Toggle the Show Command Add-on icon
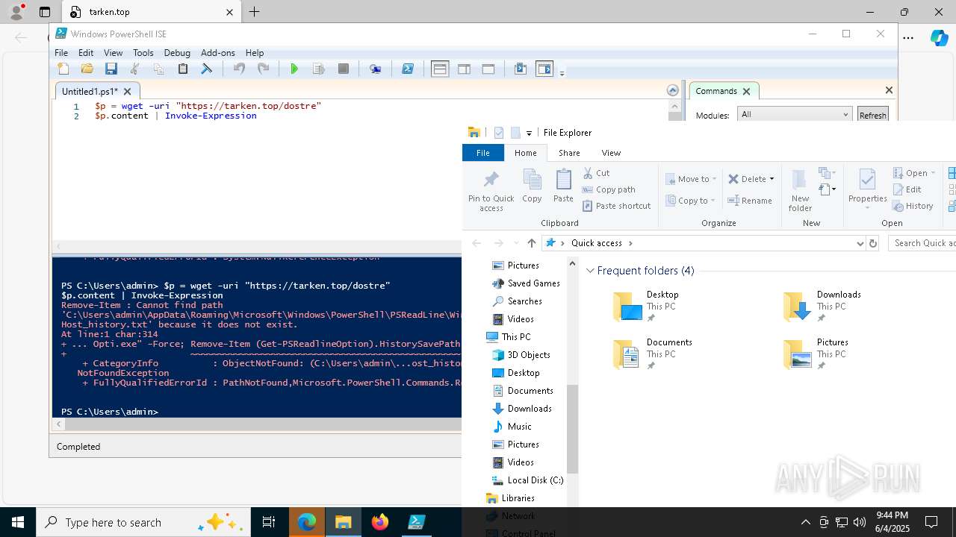This screenshot has width=956, height=537. [x=544, y=69]
